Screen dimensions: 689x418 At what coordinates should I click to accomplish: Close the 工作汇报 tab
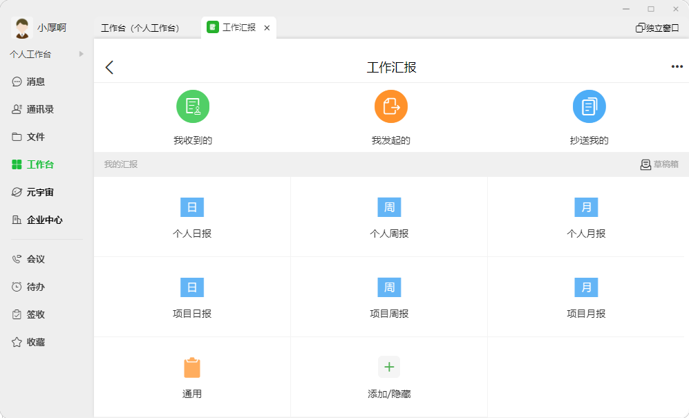(x=267, y=28)
